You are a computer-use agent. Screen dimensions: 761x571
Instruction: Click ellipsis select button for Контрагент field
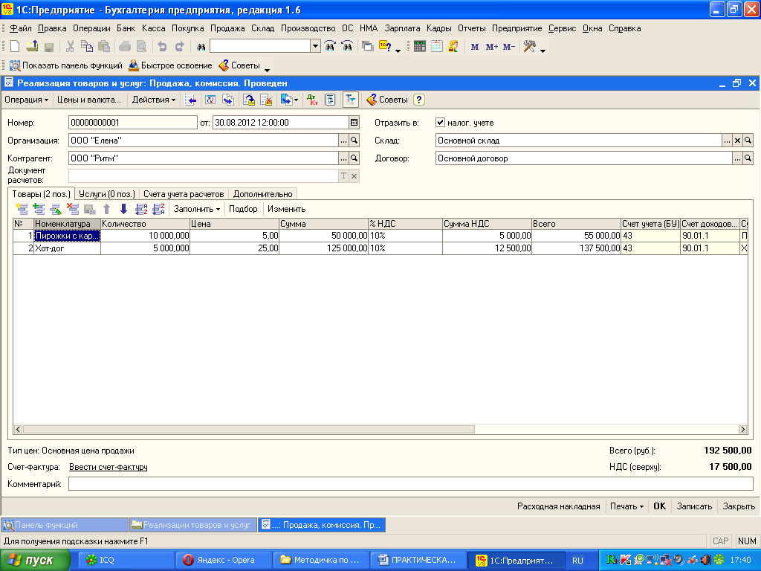343,158
